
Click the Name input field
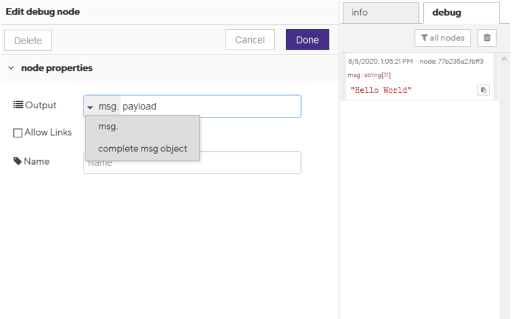[x=193, y=162]
